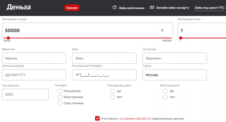Focus the Фамилия input field

34,58
